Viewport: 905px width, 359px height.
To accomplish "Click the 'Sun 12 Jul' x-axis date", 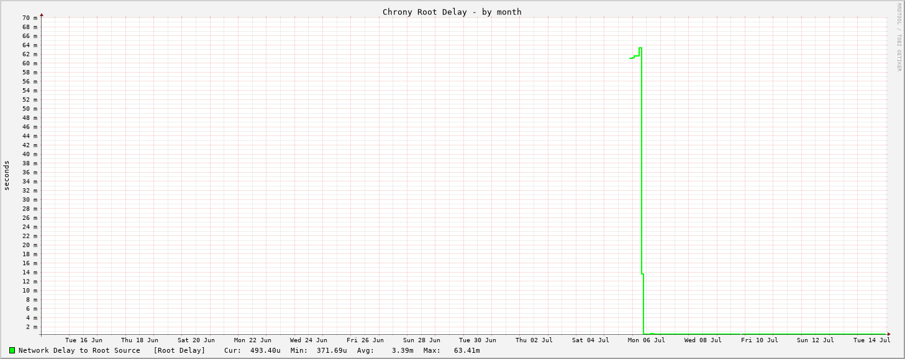I will pyautogui.click(x=816, y=340).
